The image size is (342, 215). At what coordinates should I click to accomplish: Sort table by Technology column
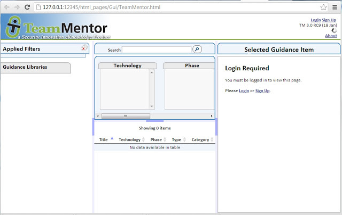pyautogui.click(x=129, y=139)
